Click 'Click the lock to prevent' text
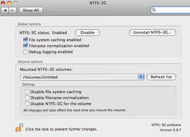 61,129
